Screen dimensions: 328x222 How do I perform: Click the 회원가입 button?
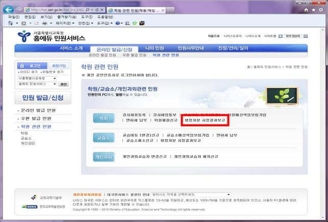click(x=59, y=66)
